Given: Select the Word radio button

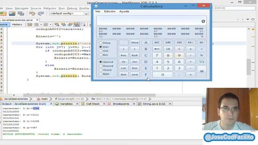Looking at the screenshot, I should pyautogui.click(x=100, y=70).
